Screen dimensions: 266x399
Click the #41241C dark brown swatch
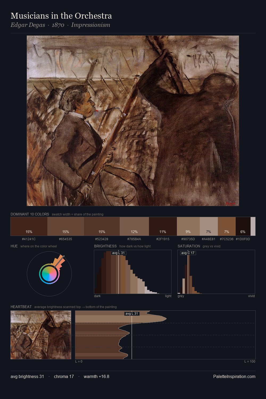(x=29, y=226)
